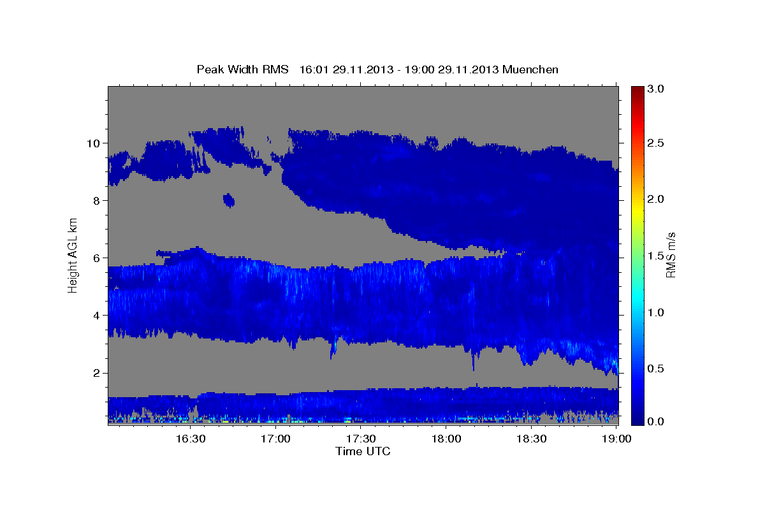
Task: Click the dark red top of the colorbar
Action: pos(637,91)
